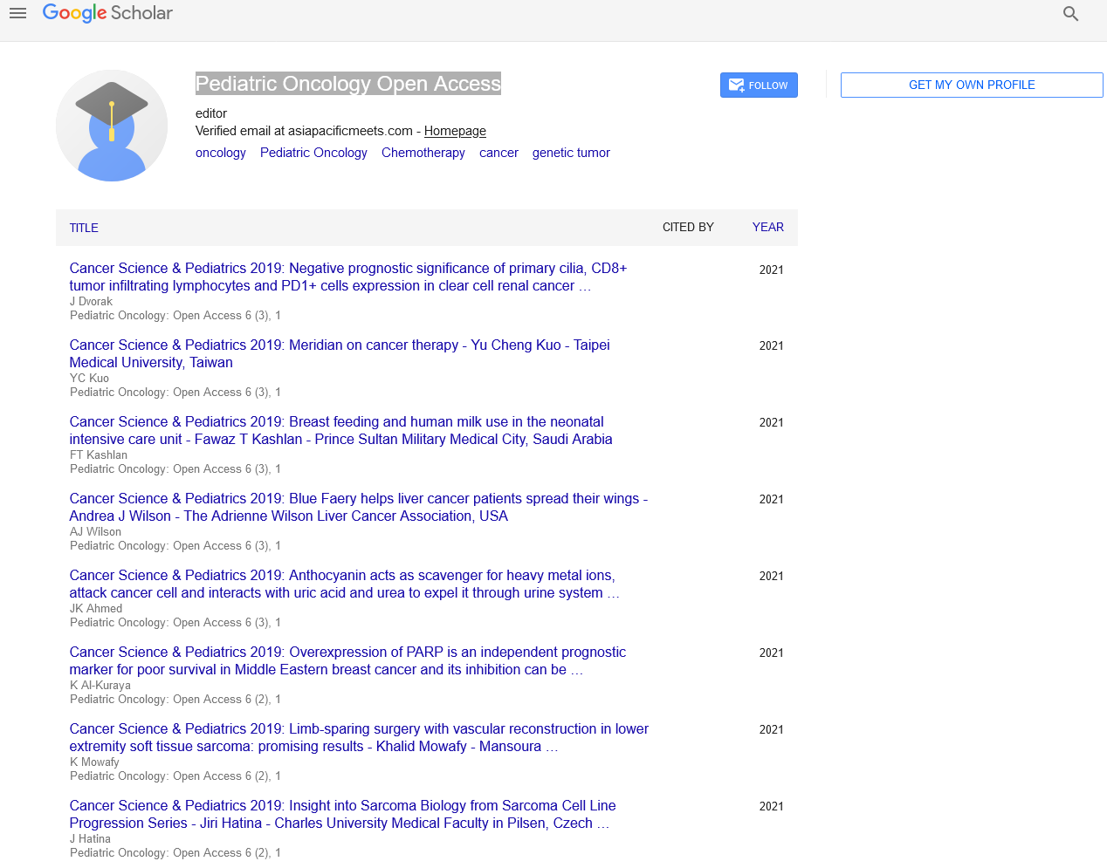Follow this profile
This screenshot has width=1107, height=868.
759,85
